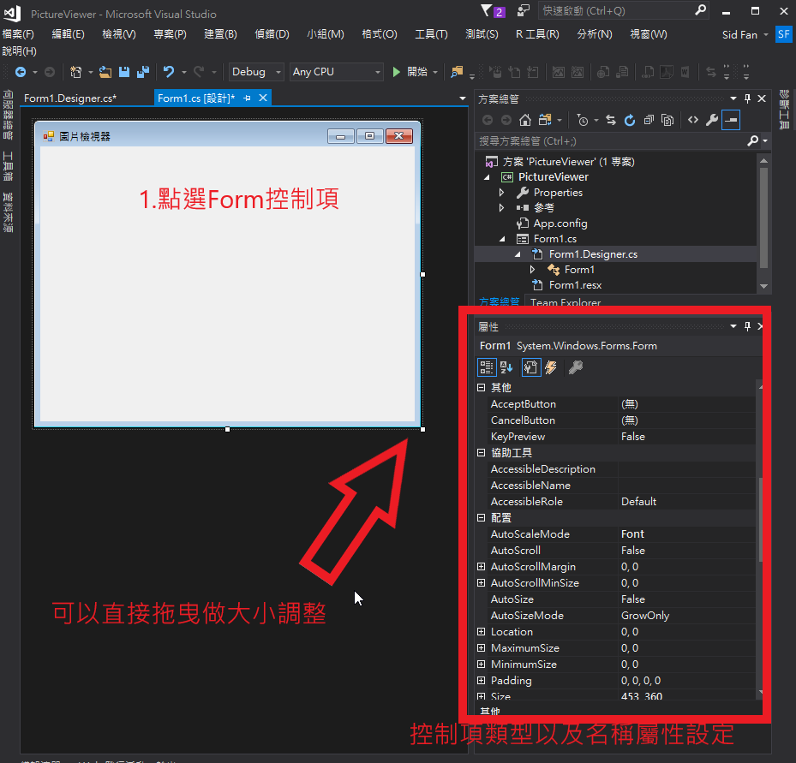The height and width of the screenshot is (763, 796).
Task: Open the 工具(T) menu
Action: tap(431, 34)
